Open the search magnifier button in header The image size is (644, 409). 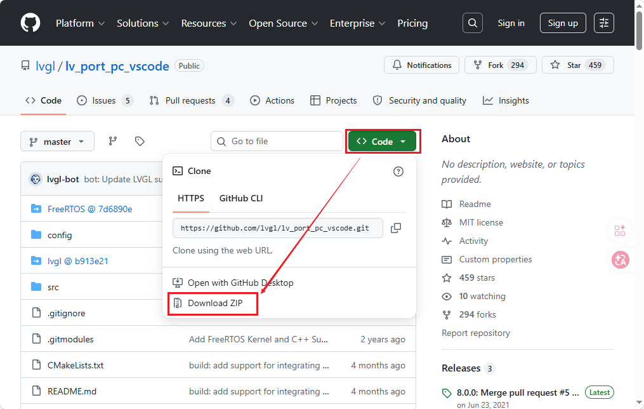[x=472, y=23]
